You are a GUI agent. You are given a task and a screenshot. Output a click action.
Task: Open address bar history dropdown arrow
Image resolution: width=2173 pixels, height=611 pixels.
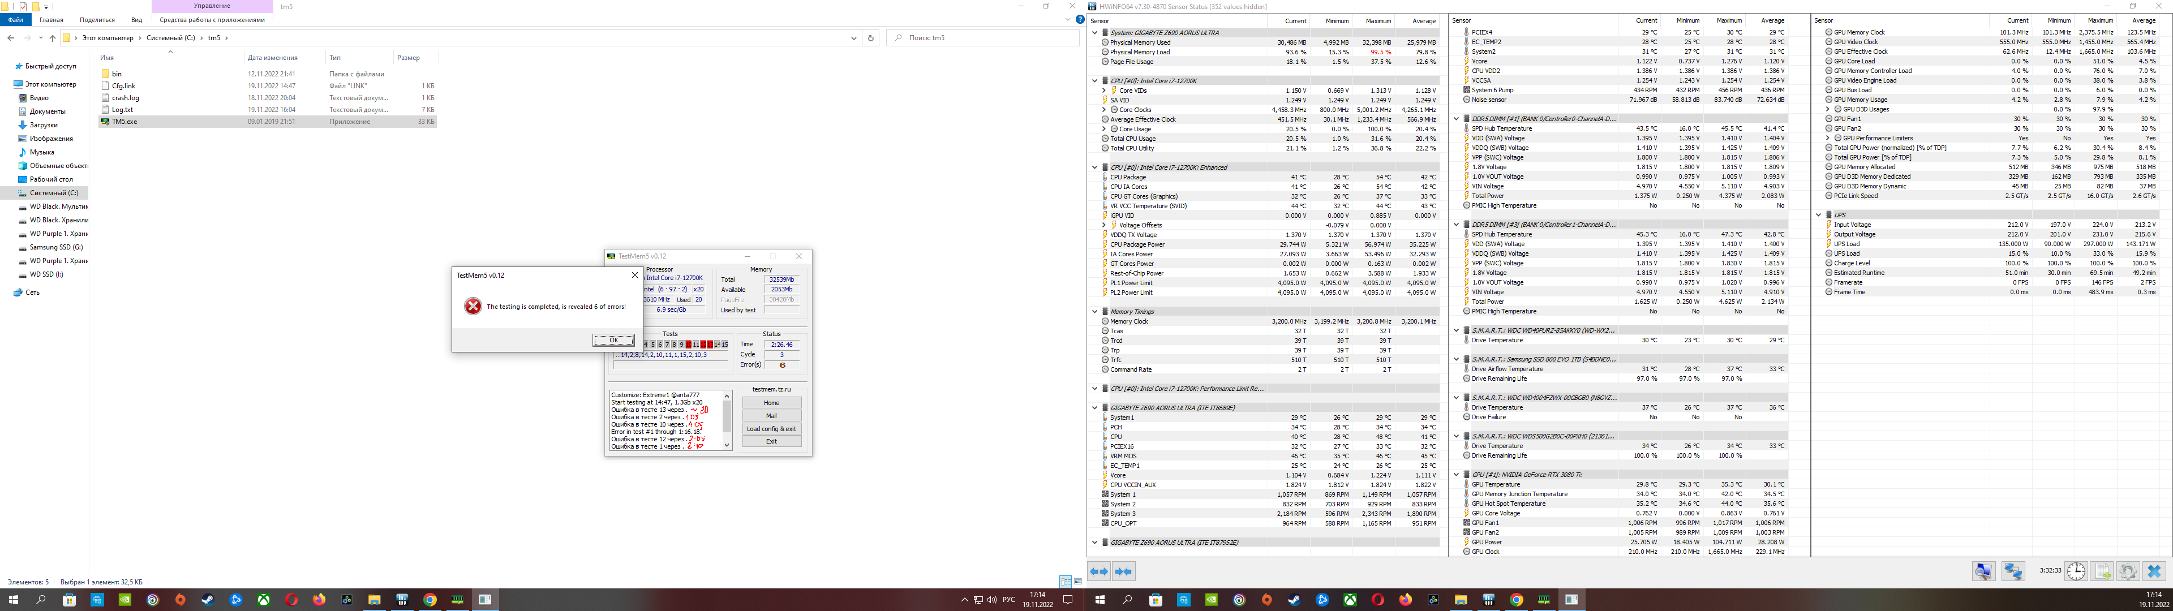tap(854, 38)
